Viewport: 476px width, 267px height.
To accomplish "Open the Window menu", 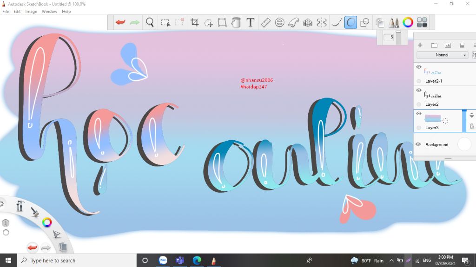I will [x=49, y=12].
